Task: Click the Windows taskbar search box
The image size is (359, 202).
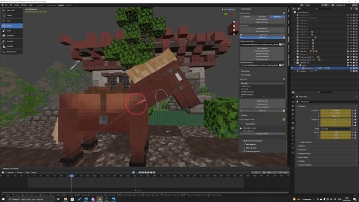Action: click(31, 199)
